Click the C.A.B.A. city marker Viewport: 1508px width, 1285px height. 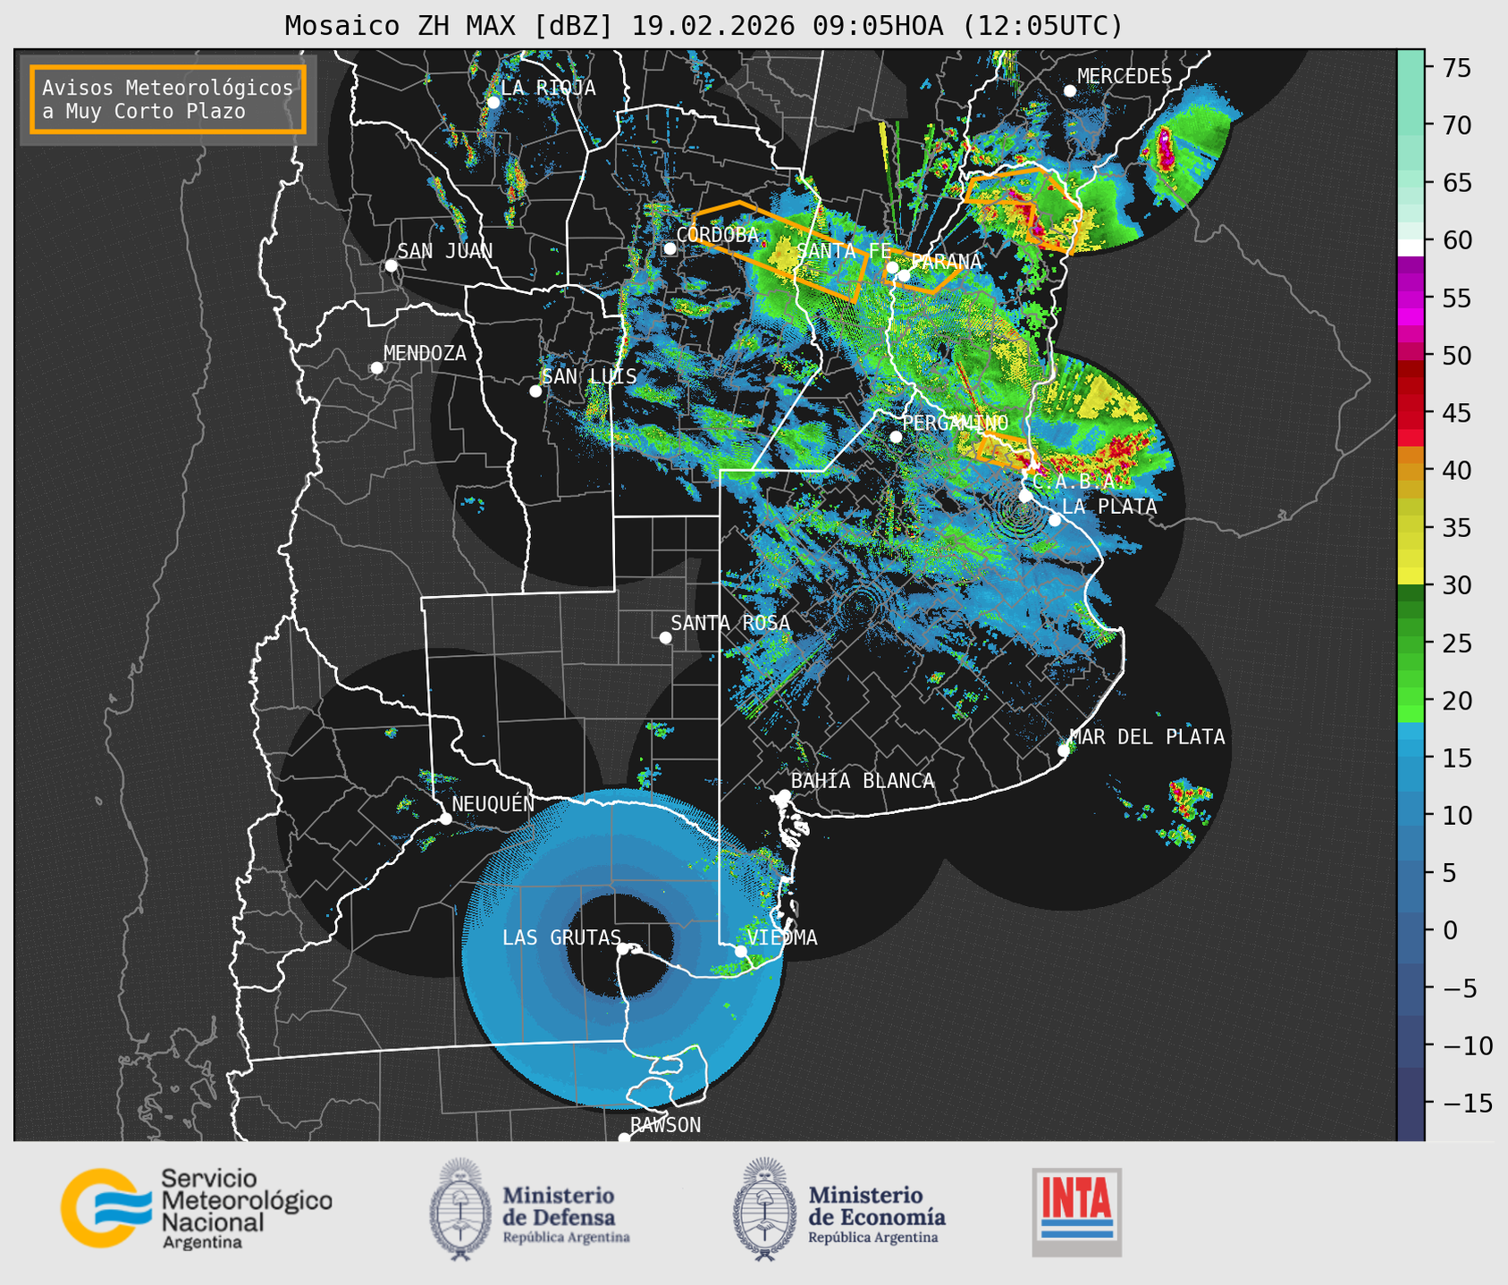coord(1025,495)
